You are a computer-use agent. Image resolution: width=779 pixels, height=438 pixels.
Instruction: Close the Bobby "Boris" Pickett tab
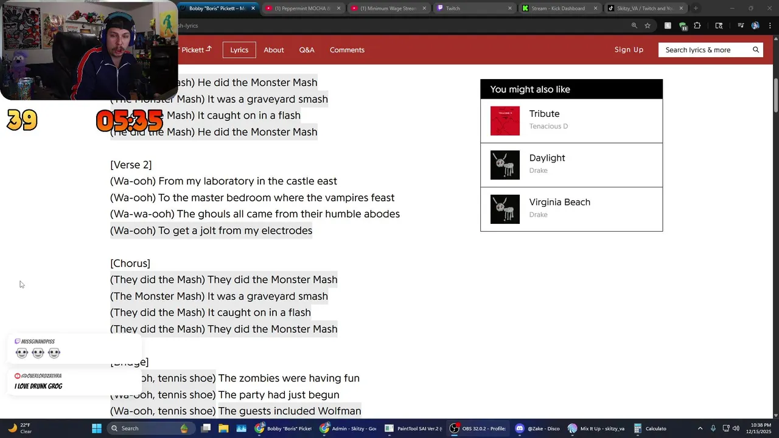click(253, 9)
